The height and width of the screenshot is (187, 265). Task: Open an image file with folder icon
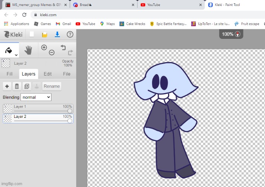pyautogui.click(x=45, y=34)
